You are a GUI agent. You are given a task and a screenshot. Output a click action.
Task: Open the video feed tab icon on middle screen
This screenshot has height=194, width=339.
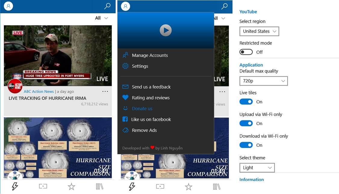(x=160, y=186)
